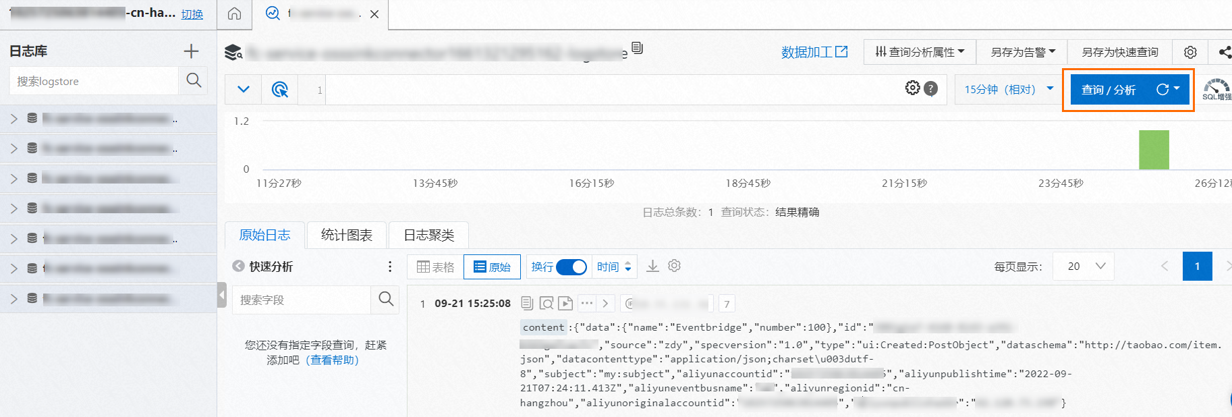
Task: Click the right chevron in log row
Action: (x=605, y=304)
